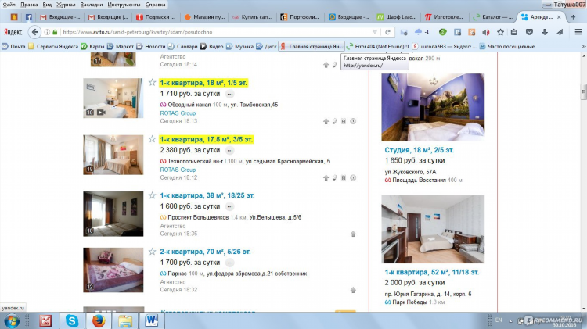
Task: Open the Закладки menu
Action: coord(92,5)
